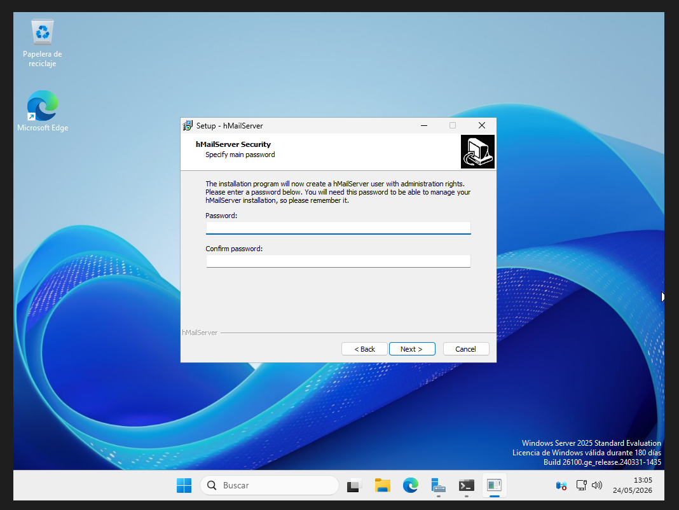Image resolution: width=679 pixels, height=510 pixels.
Task: Select the hMailServer setup taskbar icon
Action: tap(494, 485)
